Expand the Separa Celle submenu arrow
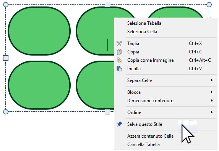This screenshot has width=219, height=151. (212, 80)
